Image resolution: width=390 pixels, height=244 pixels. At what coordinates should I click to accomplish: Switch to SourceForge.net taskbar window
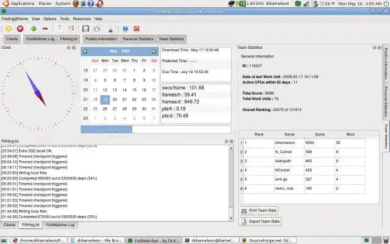pyautogui.click(x=268, y=240)
